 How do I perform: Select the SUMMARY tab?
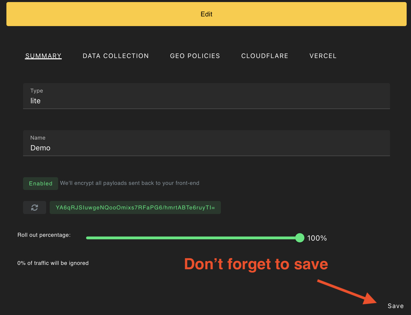43,56
